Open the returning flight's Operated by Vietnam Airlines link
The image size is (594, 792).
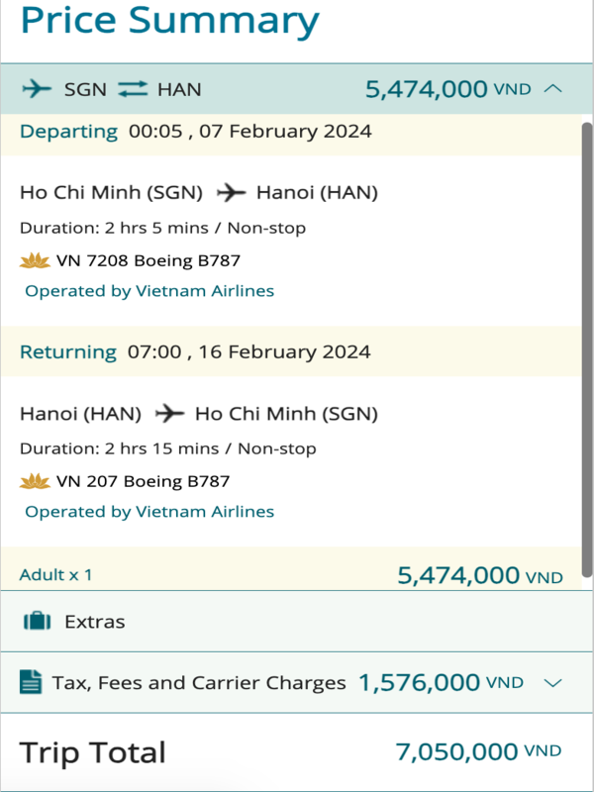pos(149,512)
